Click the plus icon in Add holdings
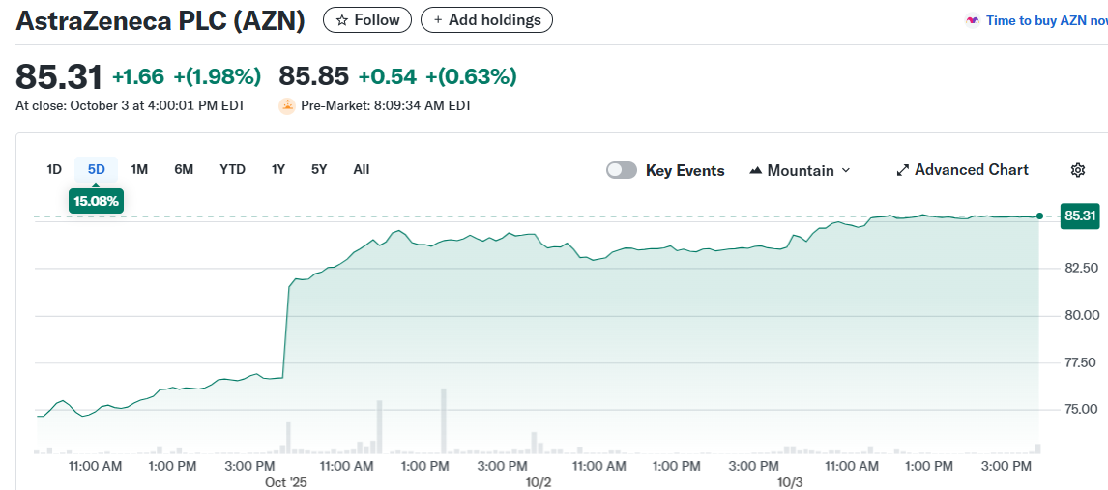Screen dimensions: 1108x490 pyautogui.click(x=438, y=20)
